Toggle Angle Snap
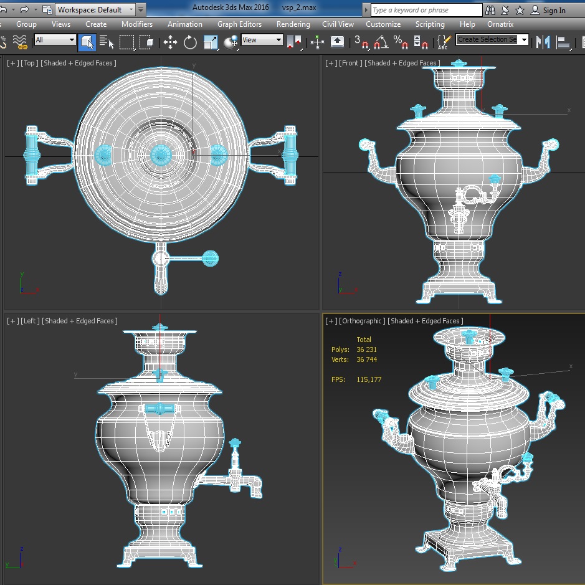 381,42
